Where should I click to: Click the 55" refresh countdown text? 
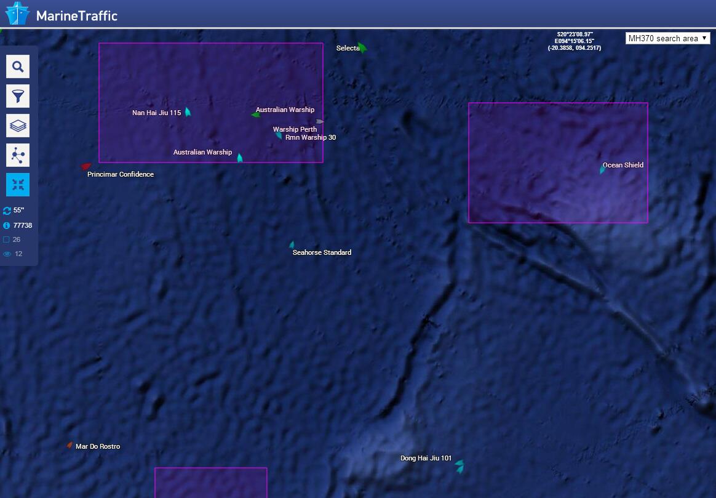point(18,210)
